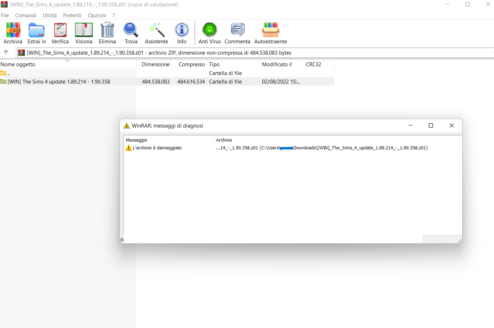
Task: Run the Anti Virus scan icon
Action: coord(210,30)
